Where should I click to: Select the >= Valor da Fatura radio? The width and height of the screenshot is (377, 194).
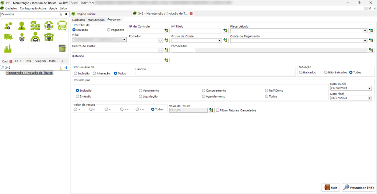point(122,109)
